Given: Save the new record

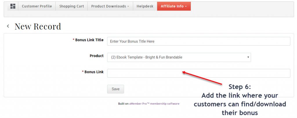Looking at the screenshot, I should 115,89.
